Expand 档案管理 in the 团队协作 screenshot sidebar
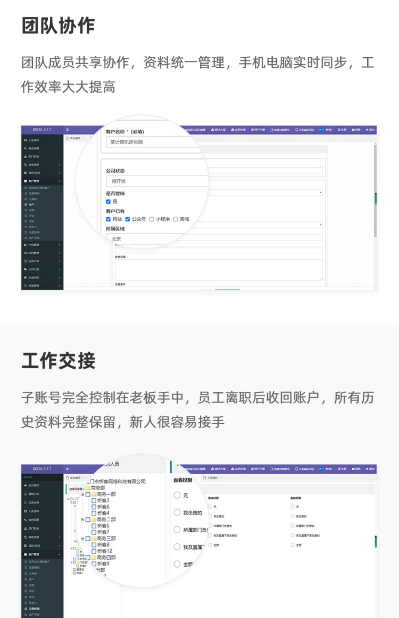 (x=42, y=286)
